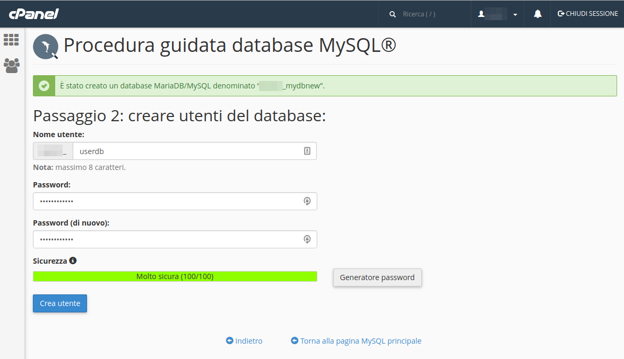Click the contact autofill icon in username field

(307, 151)
